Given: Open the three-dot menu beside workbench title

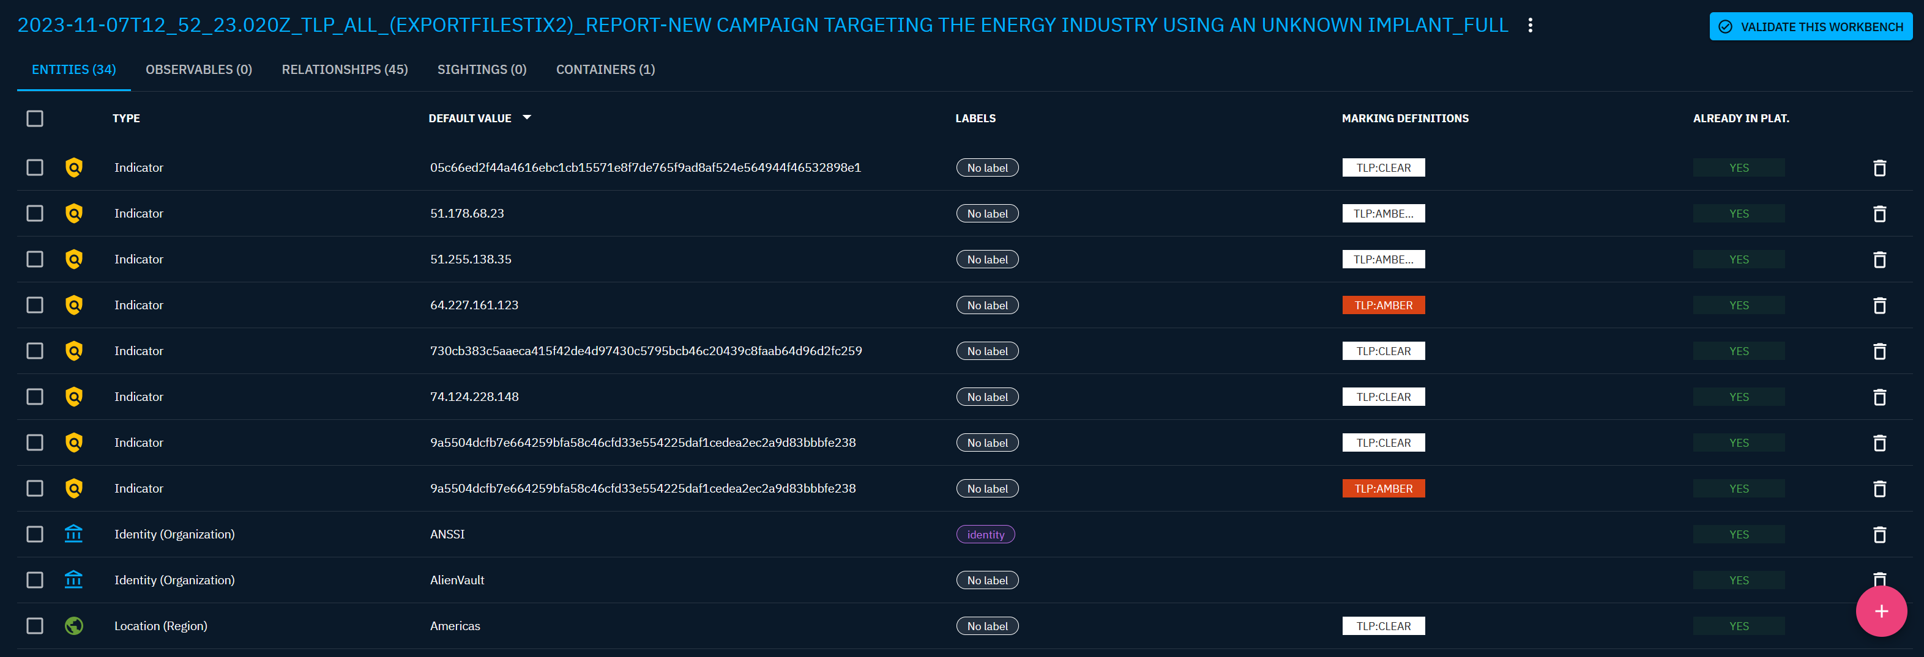Looking at the screenshot, I should (x=1531, y=25).
